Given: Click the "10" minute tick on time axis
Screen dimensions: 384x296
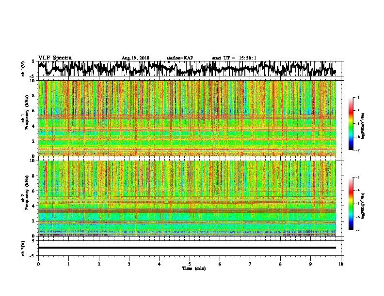Looking at the screenshot, I should 341,264.
